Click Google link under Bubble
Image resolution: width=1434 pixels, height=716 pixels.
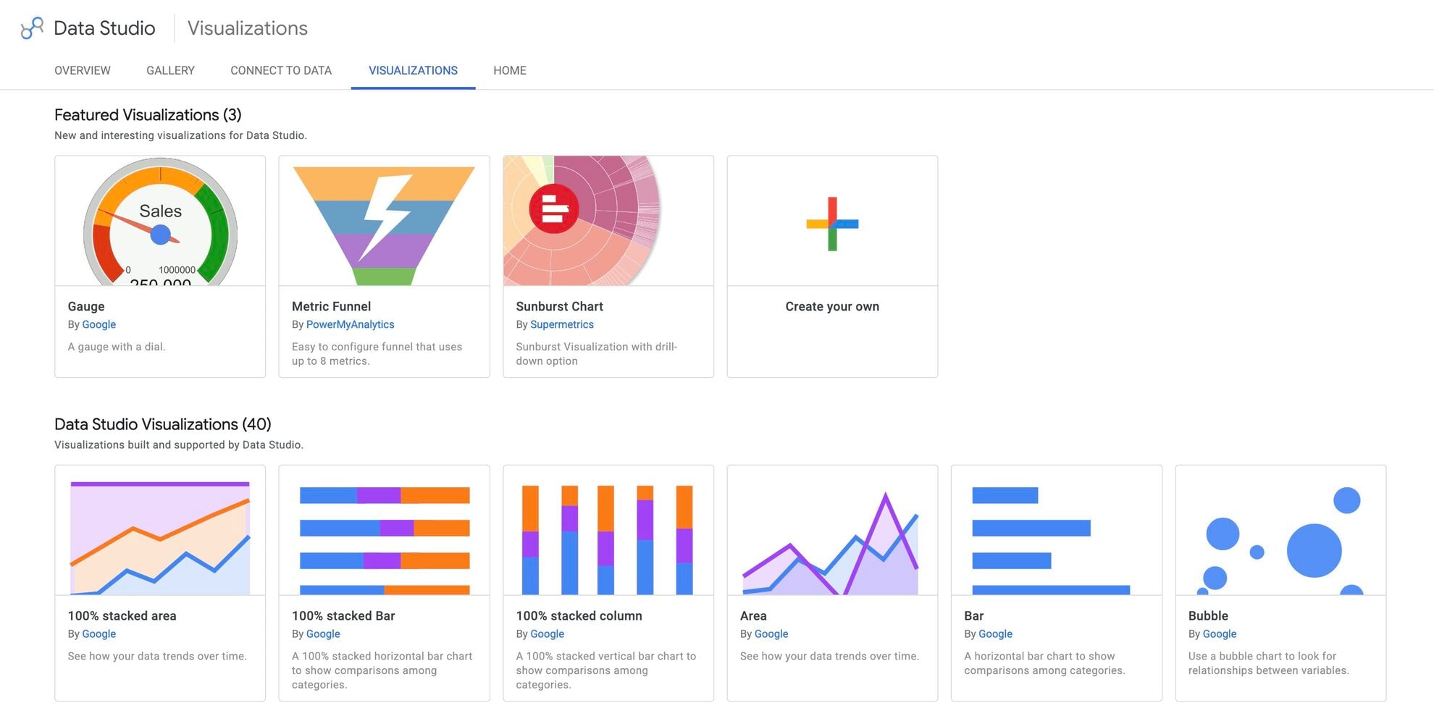click(1219, 633)
